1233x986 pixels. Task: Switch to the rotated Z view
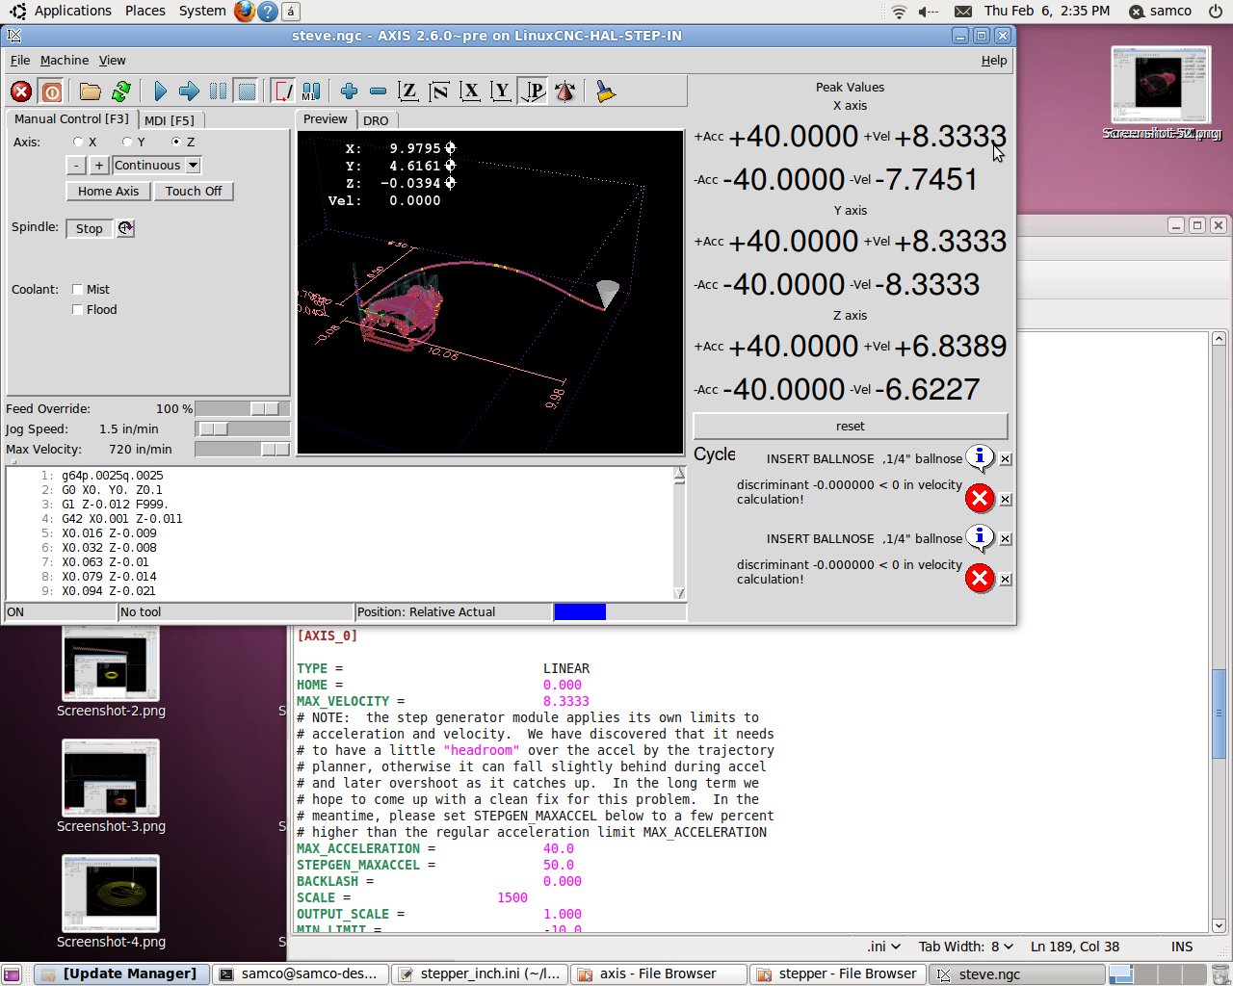(439, 91)
